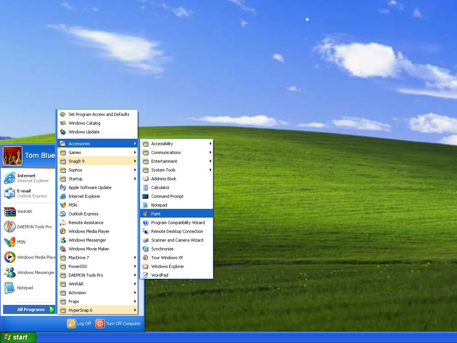The width and height of the screenshot is (457, 343).
Task: Click the Windows Movie Maker icon
Action: [x=63, y=249]
